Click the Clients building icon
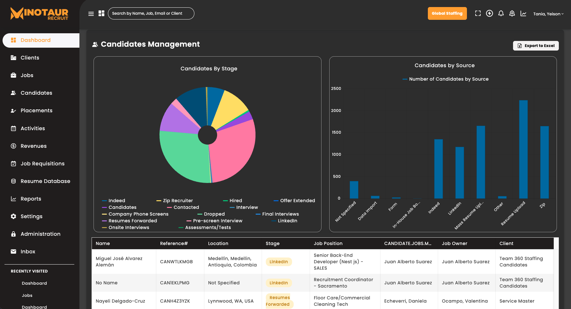 pyautogui.click(x=13, y=58)
